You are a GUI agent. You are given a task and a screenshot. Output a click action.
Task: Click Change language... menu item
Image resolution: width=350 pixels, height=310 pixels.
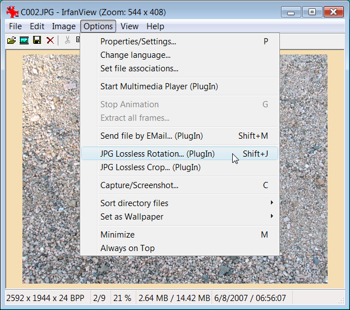tap(135, 55)
